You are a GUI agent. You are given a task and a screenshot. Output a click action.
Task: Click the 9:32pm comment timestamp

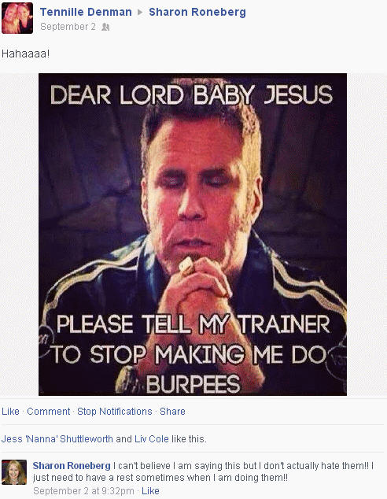point(83,491)
